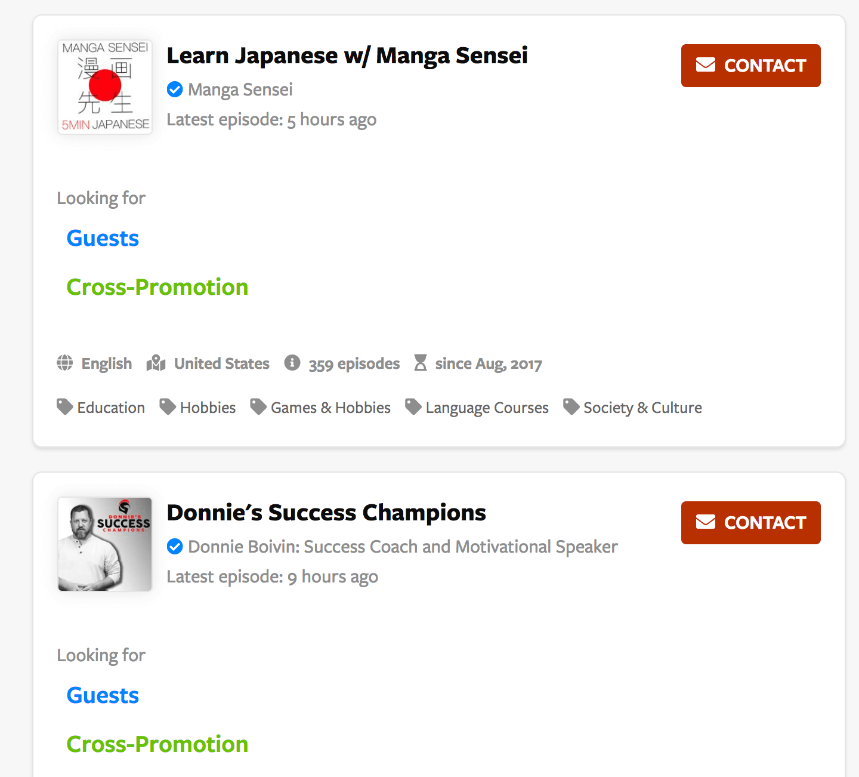Click the hourglass icon beside since Aug, 2017
Image resolution: width=859 pixels, height=777 pixels.
point(421,363)
